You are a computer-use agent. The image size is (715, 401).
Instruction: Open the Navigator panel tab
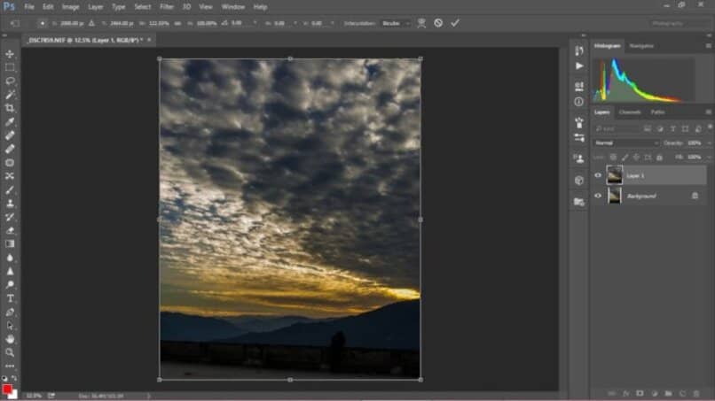[640, 45]
